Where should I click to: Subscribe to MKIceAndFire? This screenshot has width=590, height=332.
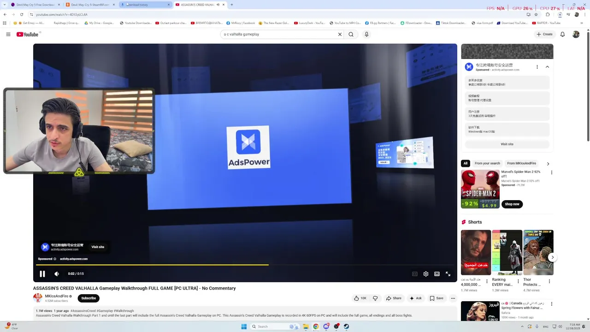tap(88, 298)
